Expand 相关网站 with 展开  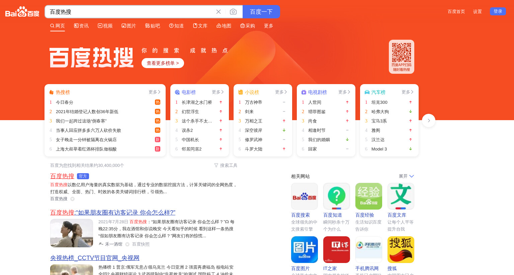(406, 176)
